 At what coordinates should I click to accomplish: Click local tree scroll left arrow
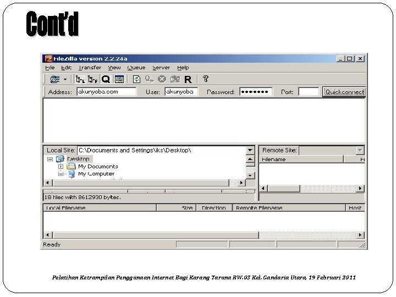(x=48, y=183)
